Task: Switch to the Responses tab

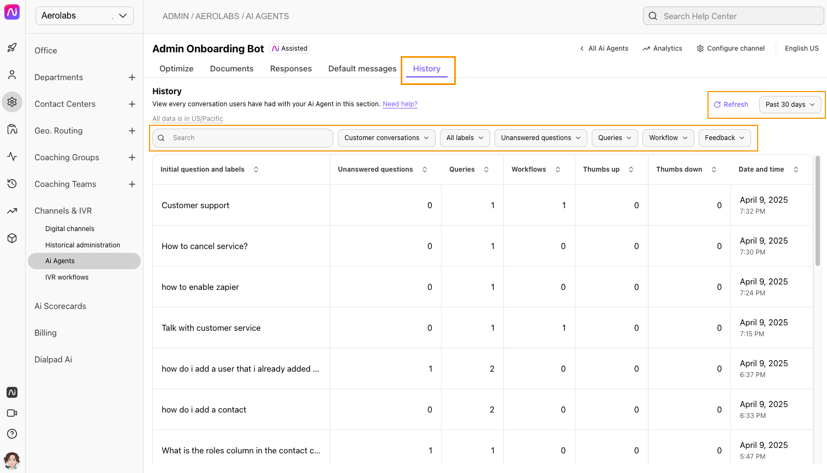Action: click(x=291, y=69)
